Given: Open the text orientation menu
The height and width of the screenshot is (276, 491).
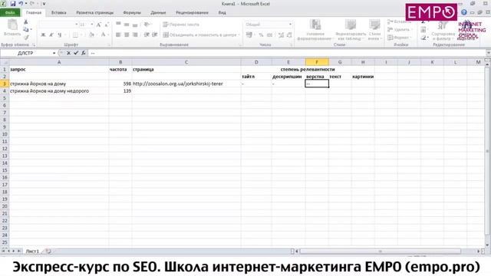Looking at the screenshot, I should click(x=147, y=25).
